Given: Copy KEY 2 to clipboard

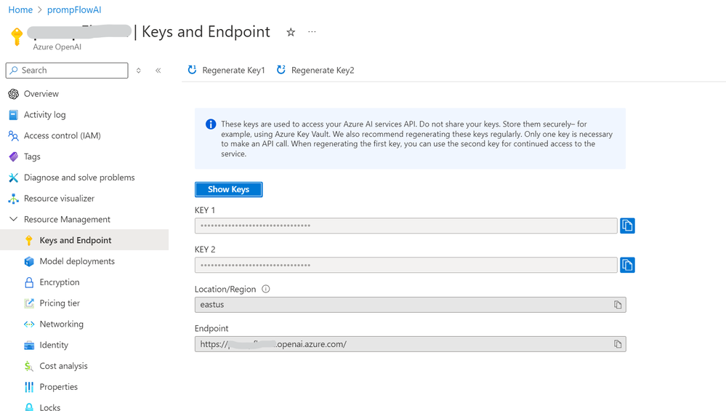Looking at the screenshot, I should pos(627,265).
